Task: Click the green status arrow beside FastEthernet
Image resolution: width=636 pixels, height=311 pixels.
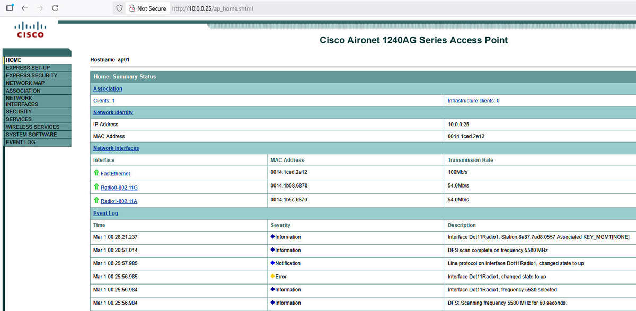Action: [96, 173]
